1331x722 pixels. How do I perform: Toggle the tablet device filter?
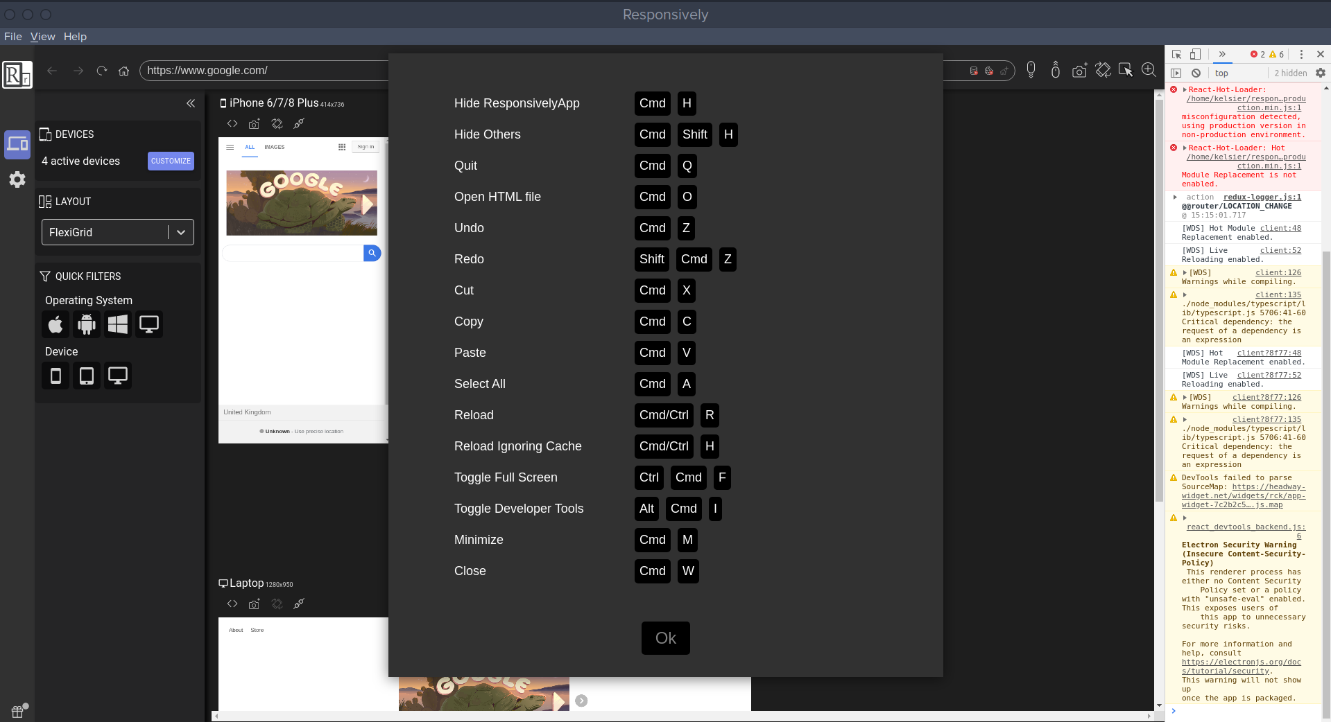(x=87, y=376)
